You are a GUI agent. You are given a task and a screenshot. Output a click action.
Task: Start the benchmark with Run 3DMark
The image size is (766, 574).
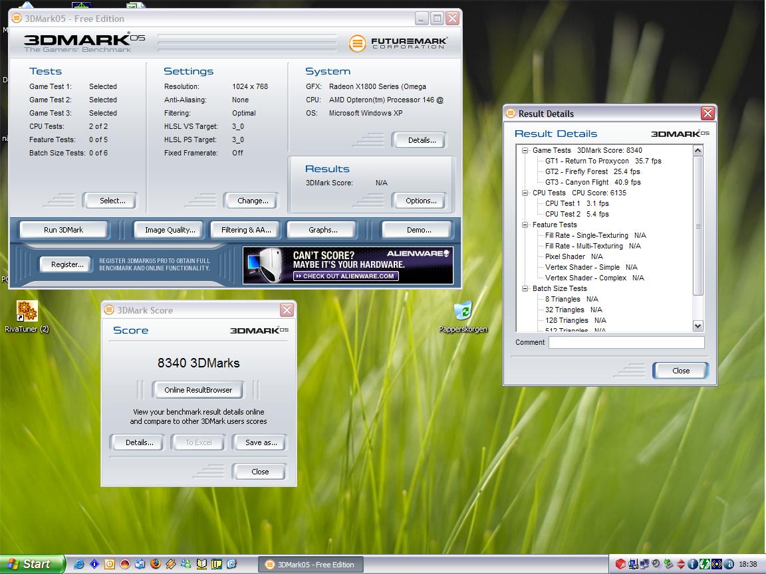pos(64,230)
